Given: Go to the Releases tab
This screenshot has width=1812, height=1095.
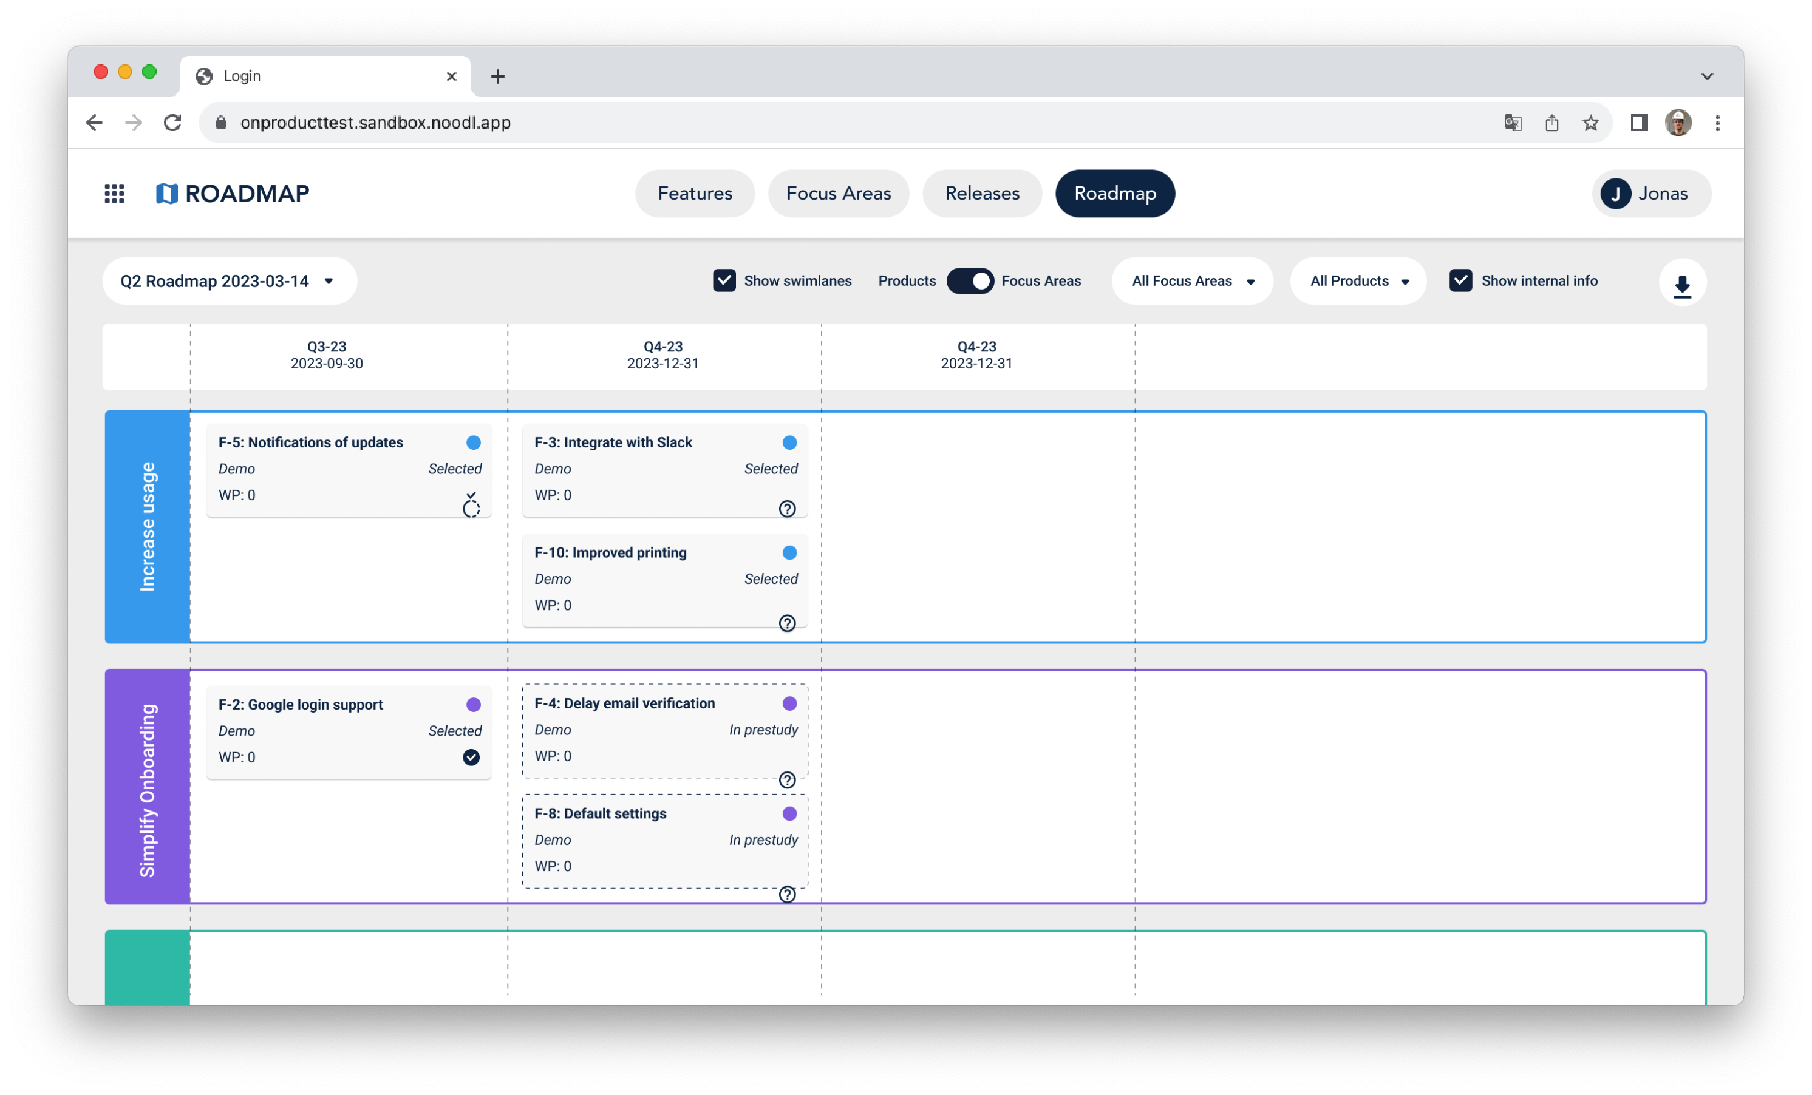Looking at the screenshot, I should 982,193.
